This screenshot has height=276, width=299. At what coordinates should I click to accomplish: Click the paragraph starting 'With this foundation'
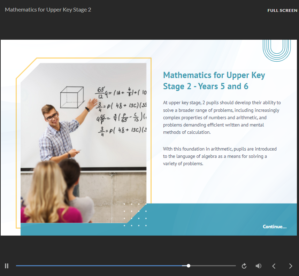pyautogui.click(x=220, y=156)
